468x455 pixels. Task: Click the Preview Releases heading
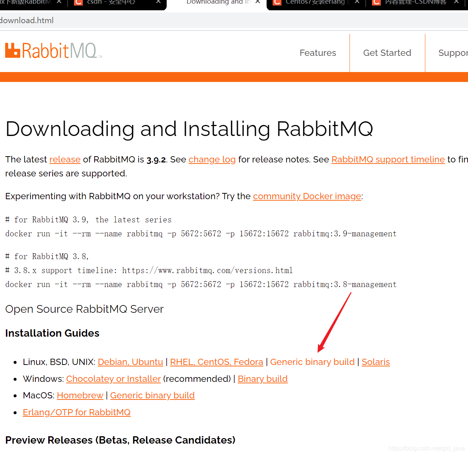120,440
